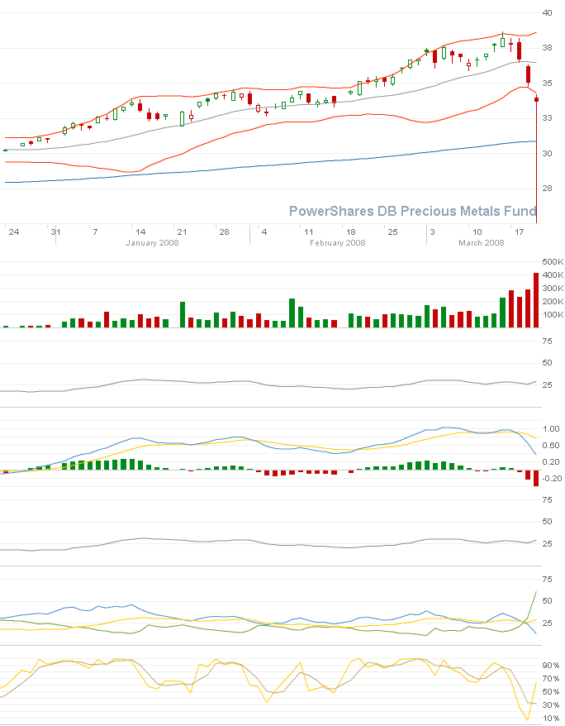Click the 40 price axis label
The width and height of the screenshot is (565, 726).
click(x=547, y=13)
